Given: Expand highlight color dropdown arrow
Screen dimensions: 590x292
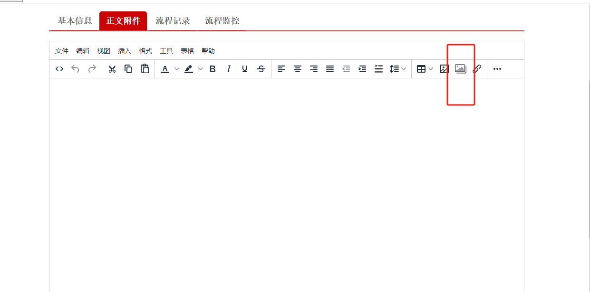Looking at the screenshot, I should point(201,69).
